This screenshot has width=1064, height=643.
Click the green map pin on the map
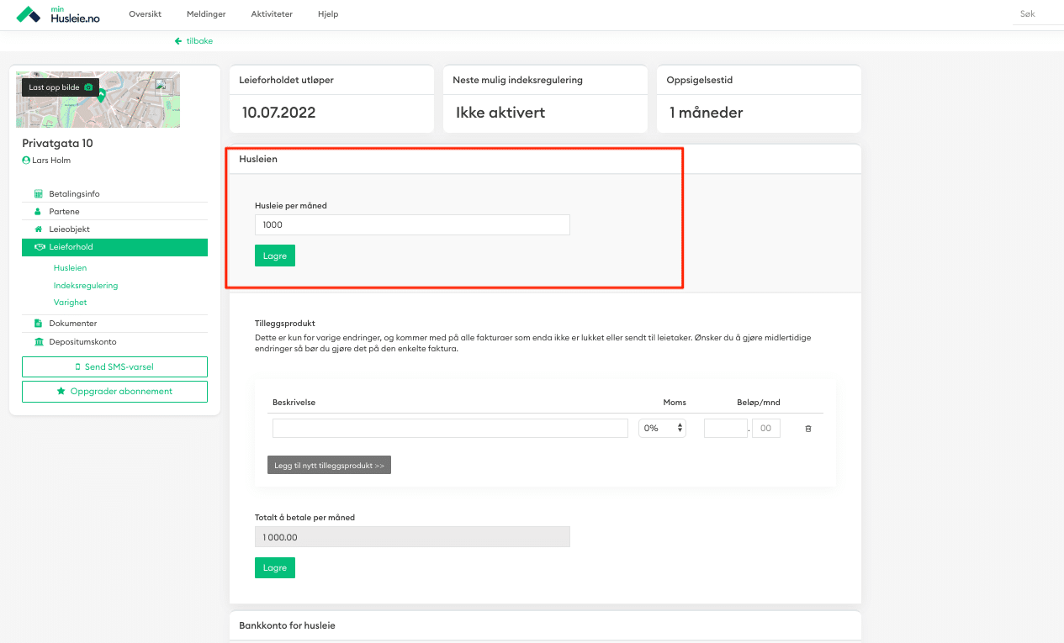[102, 96]
